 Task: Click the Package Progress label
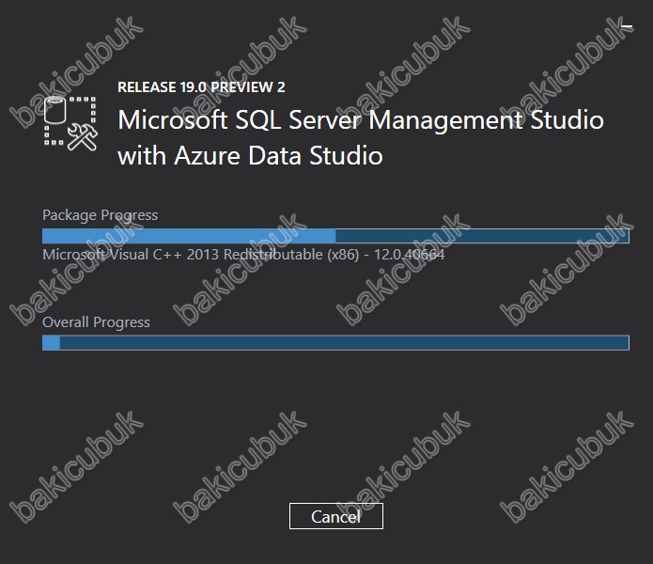(x=100, y=215)
